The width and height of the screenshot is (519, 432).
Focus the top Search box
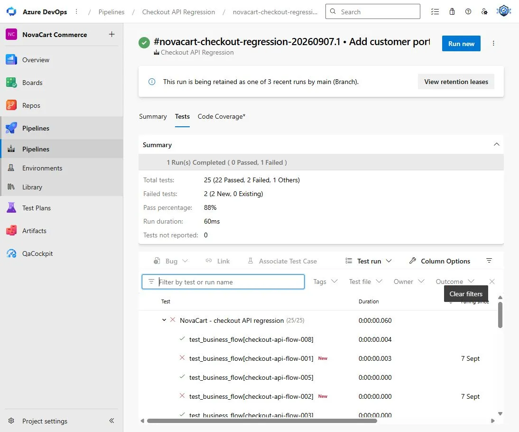point(373,11)
